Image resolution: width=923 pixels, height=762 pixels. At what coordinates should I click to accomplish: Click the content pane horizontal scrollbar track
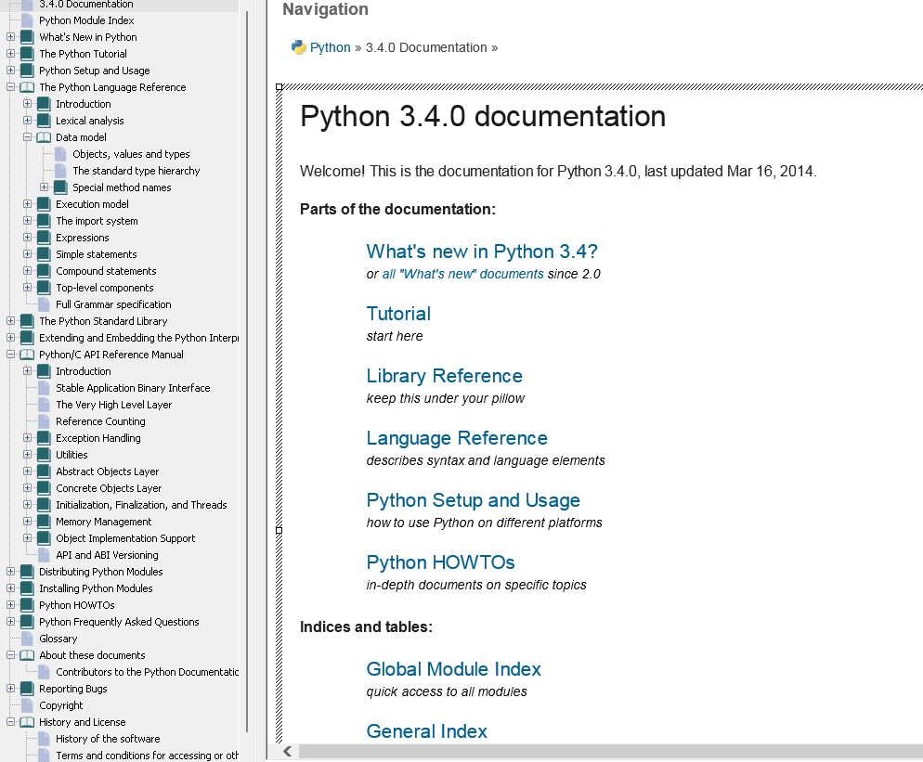[x=610, y=752]
